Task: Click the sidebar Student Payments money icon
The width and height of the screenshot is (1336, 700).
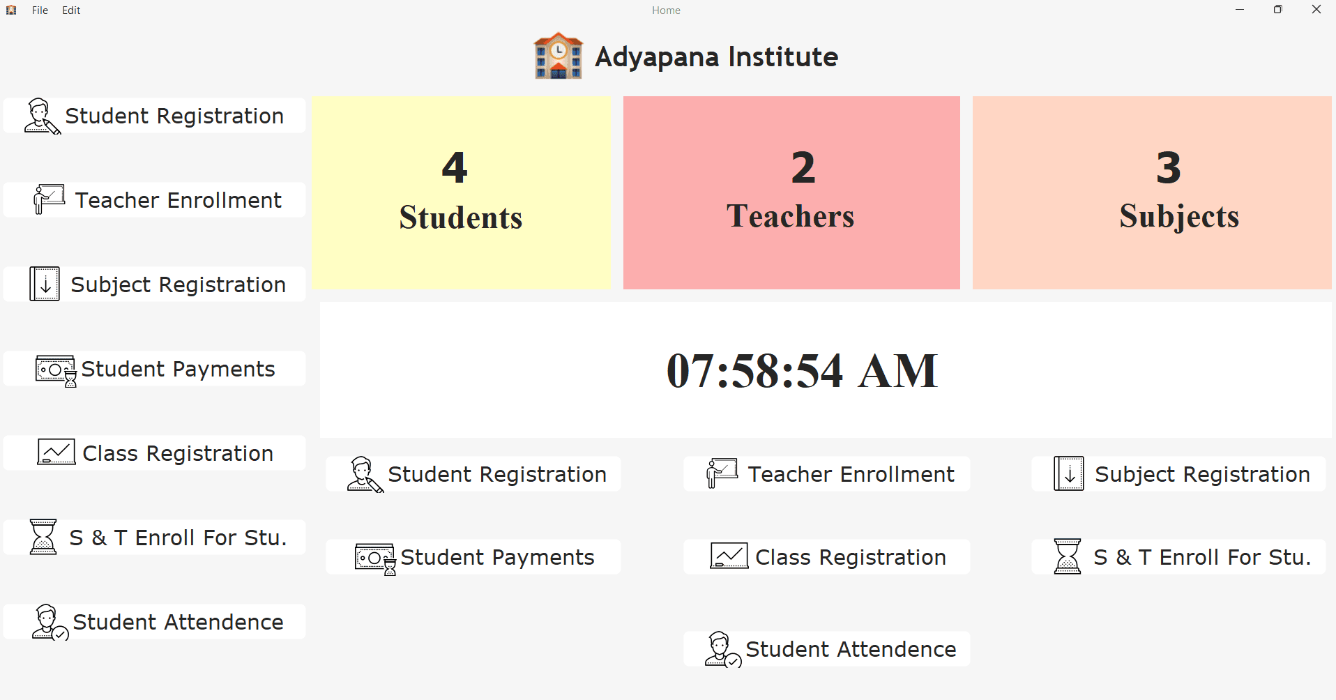Action: point(56,370)
